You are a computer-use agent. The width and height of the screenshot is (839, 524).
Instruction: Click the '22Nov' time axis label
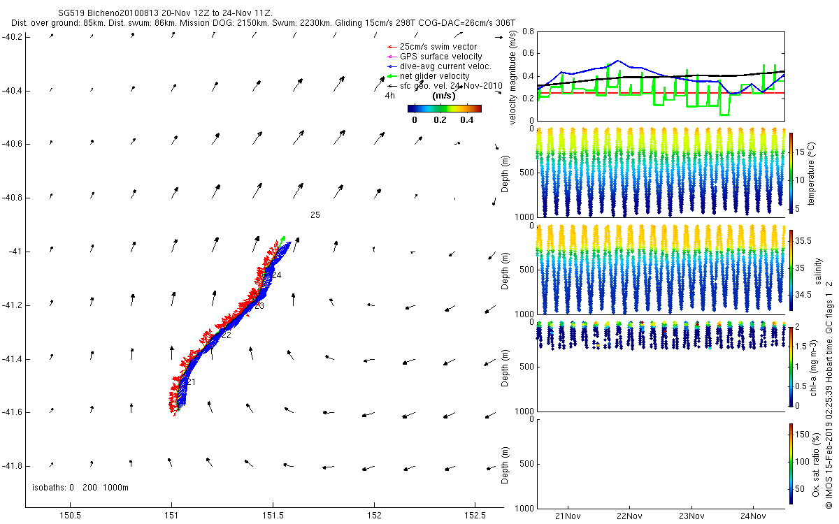pyautogui.click(x=629, y=516)
